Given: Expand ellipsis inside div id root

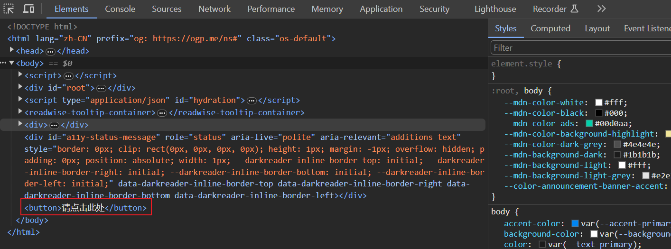Looking at the screenshot, I should (101, 88).
